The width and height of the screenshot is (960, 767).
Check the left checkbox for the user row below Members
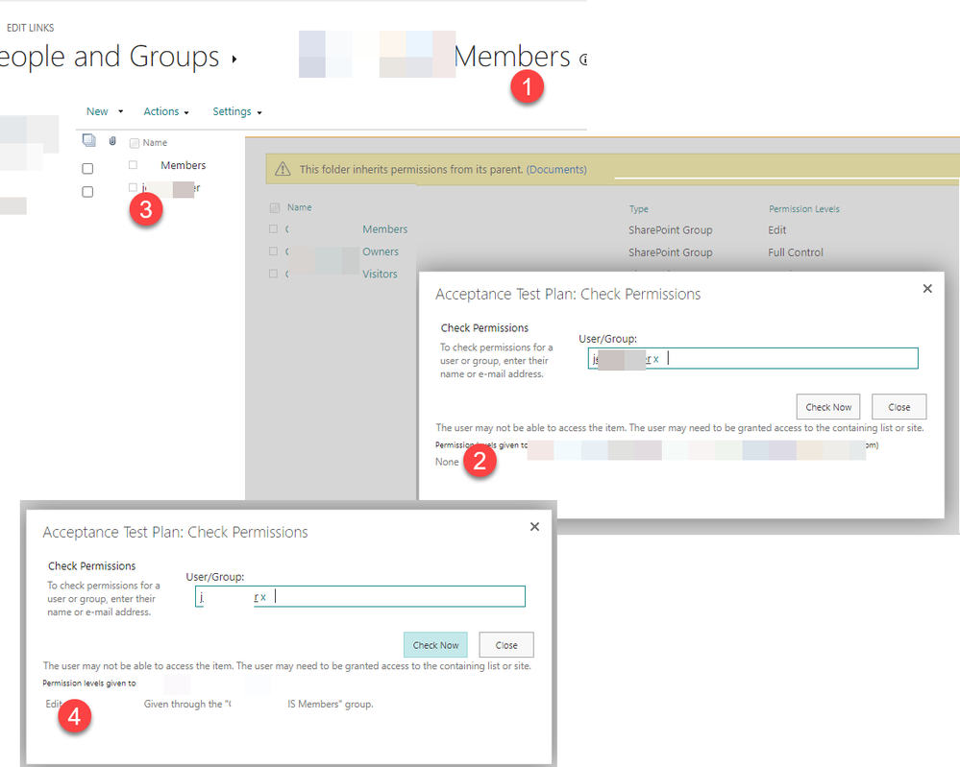point(87,191)
